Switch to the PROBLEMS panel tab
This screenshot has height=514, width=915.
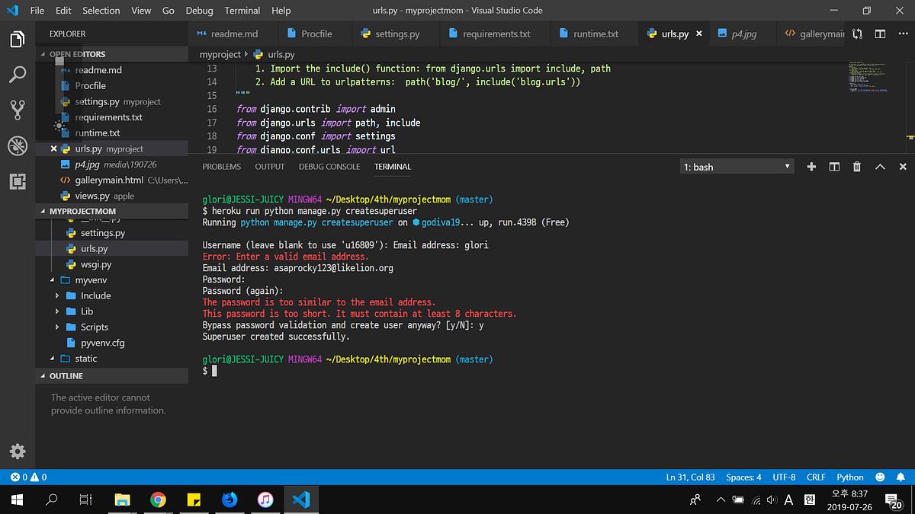[x=221, y=167]
